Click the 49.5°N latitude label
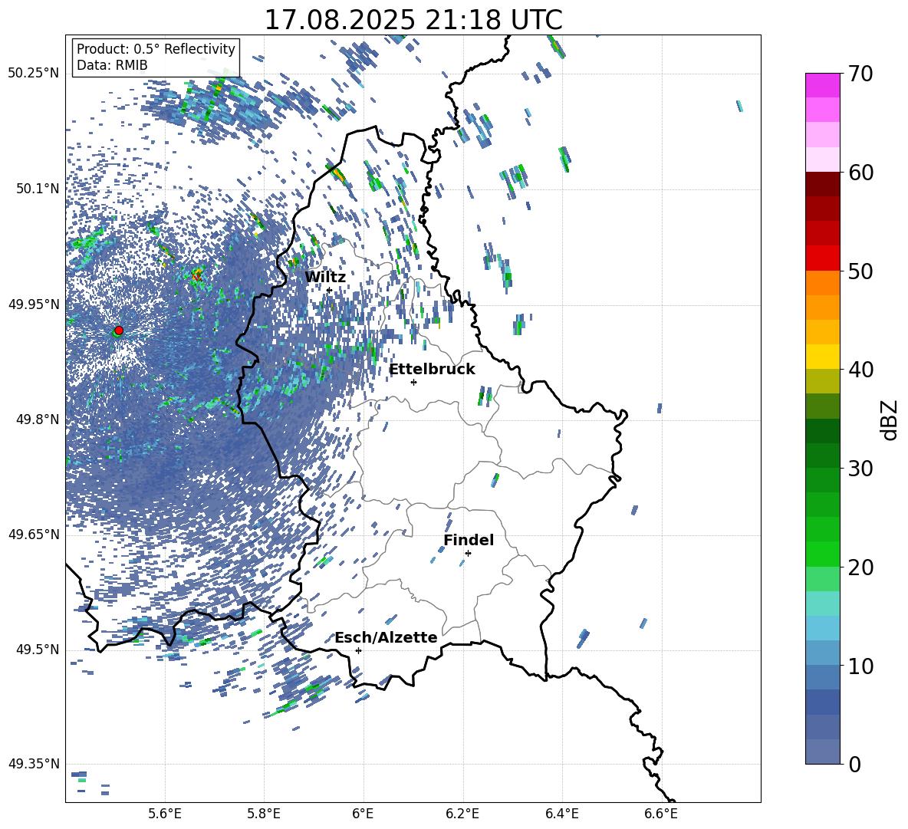This screenshot has height=829, width=908. coord(38,650)
